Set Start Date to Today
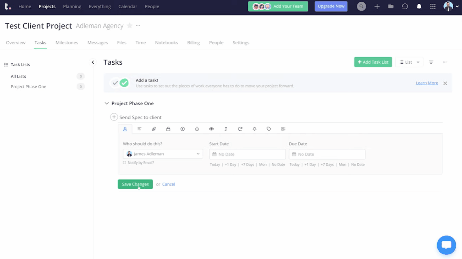Screen dimensions: 462x259 pos(215,164)
